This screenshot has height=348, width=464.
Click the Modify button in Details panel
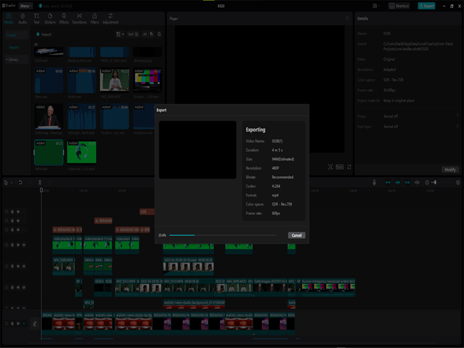[x=449, y=169]
